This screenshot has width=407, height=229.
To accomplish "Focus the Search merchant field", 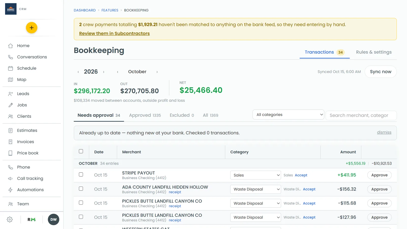I will point(361,115).
